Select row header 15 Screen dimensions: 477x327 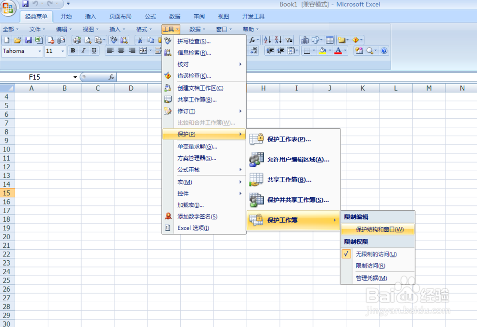[7, 193]
